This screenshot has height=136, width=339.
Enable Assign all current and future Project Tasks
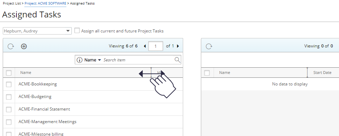(77, 31)
